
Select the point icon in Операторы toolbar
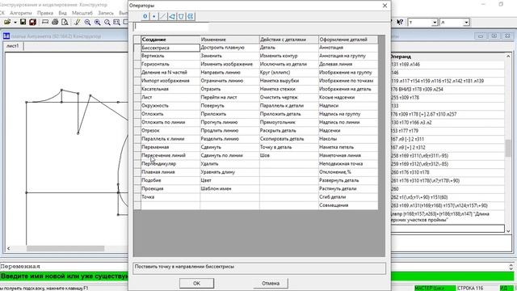[x=154, y=16]
